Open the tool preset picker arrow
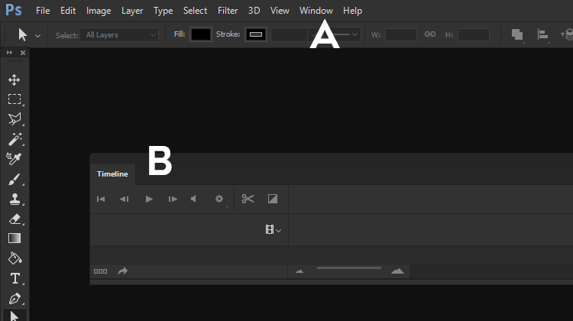Viewport: 573px width, 321px height. coord(37,35)
